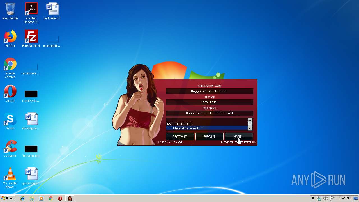Open the gardenengl... Word document
This screenshot has width=359, height=202.
pos(31,176)
